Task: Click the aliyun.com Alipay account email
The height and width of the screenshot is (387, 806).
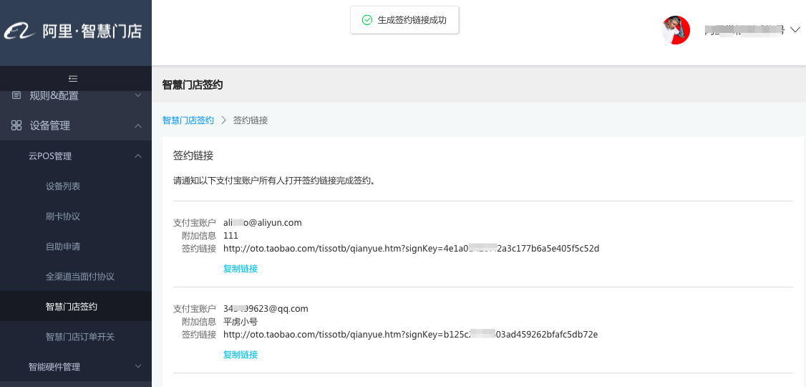Action: [263, 222]
